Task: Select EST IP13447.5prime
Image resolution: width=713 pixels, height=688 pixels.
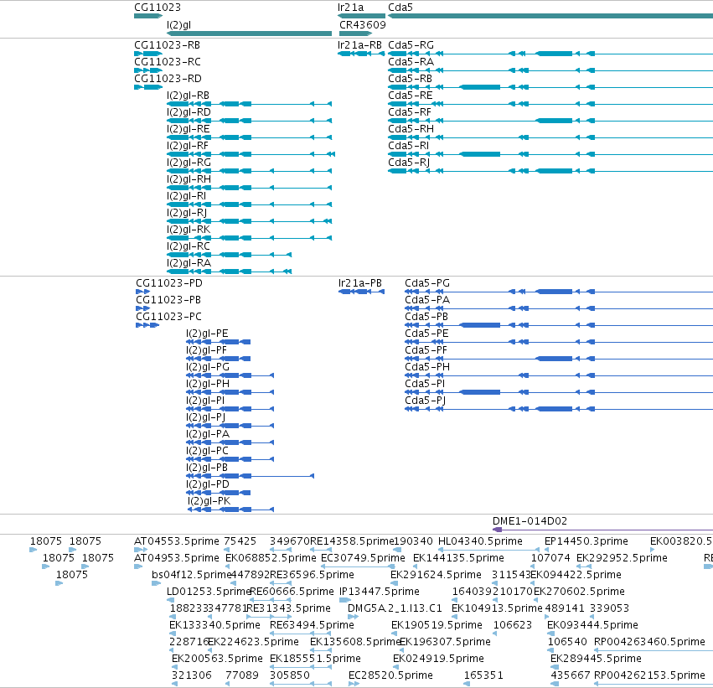Action: pyautogui.click(x=345, y=600)
